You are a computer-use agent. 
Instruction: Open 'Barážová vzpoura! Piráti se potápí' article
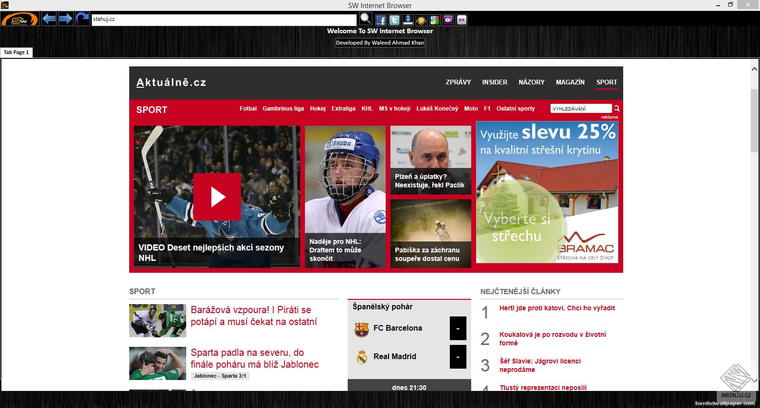tap(254, 316)
